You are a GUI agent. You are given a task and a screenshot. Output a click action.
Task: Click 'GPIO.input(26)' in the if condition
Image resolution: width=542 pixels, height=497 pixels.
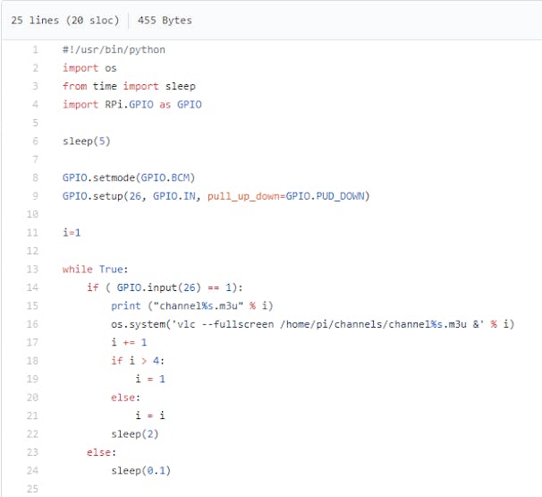pyautogui.click(x=158, y=287)
